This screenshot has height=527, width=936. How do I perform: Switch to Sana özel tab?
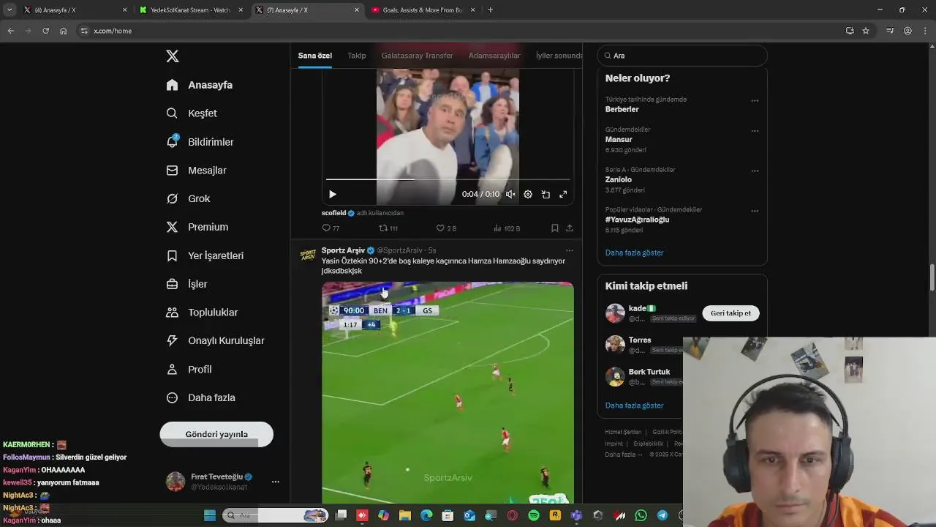[x=315, y=56]
